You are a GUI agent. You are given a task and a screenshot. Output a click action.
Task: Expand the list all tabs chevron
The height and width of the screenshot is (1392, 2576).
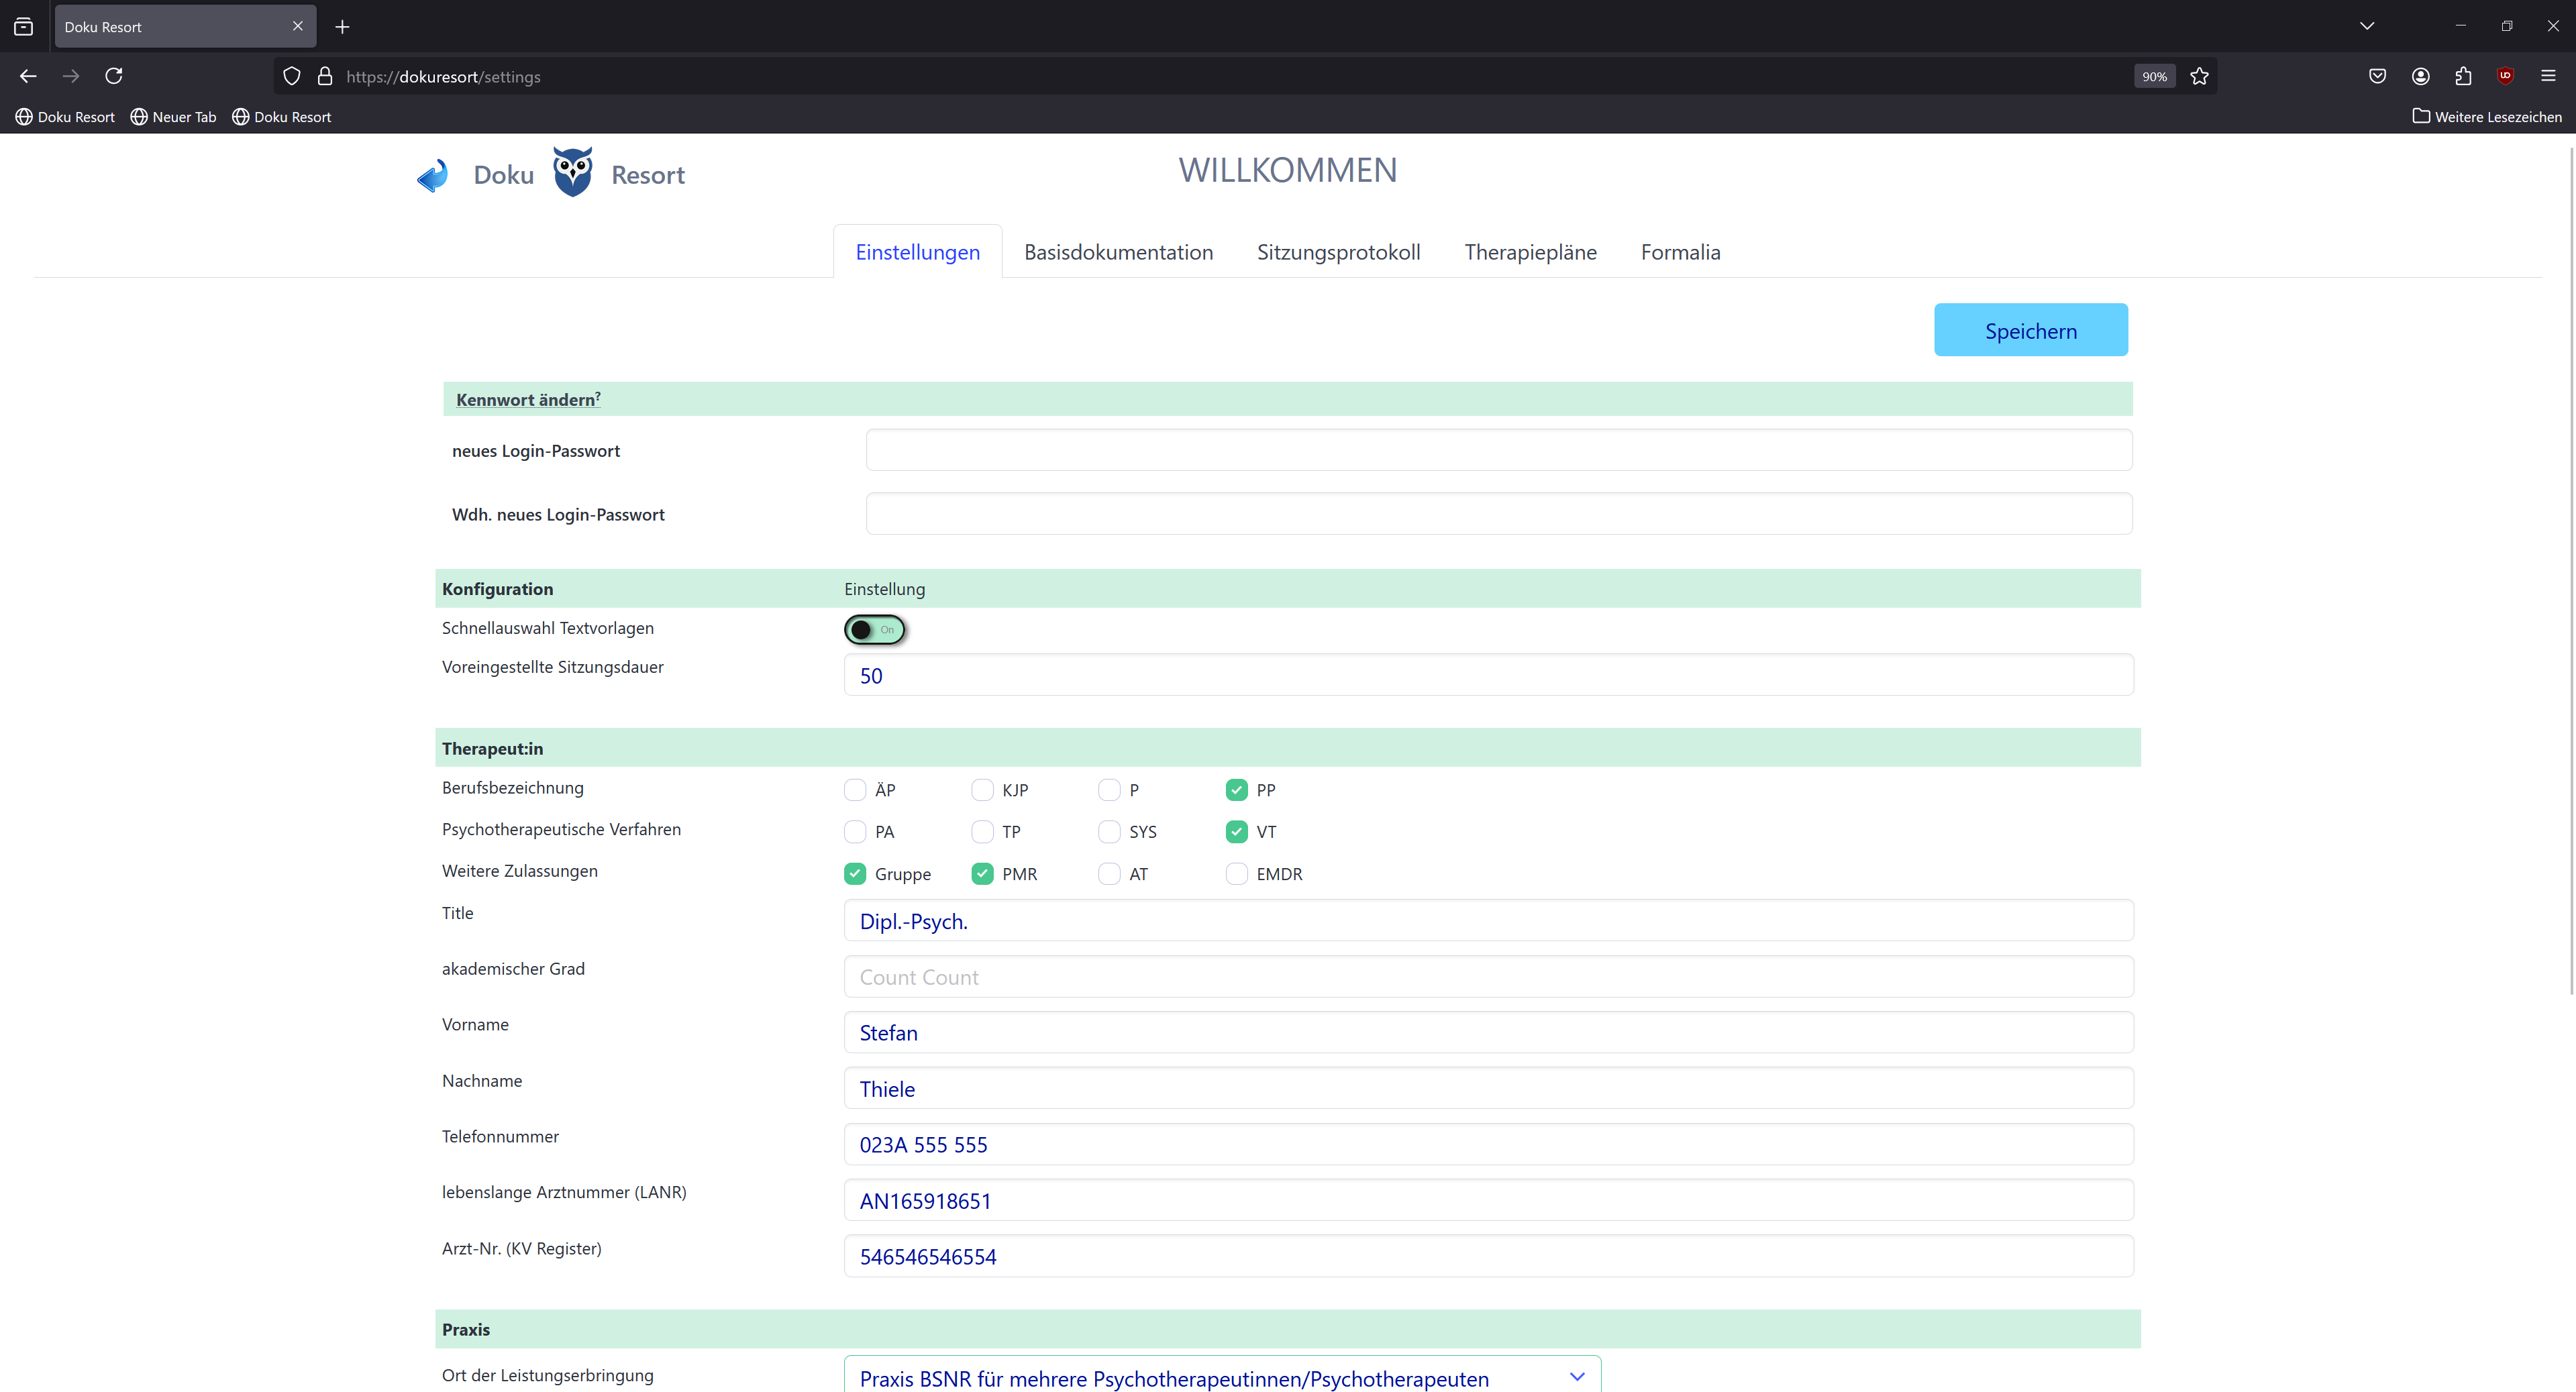click(2366, 26)
